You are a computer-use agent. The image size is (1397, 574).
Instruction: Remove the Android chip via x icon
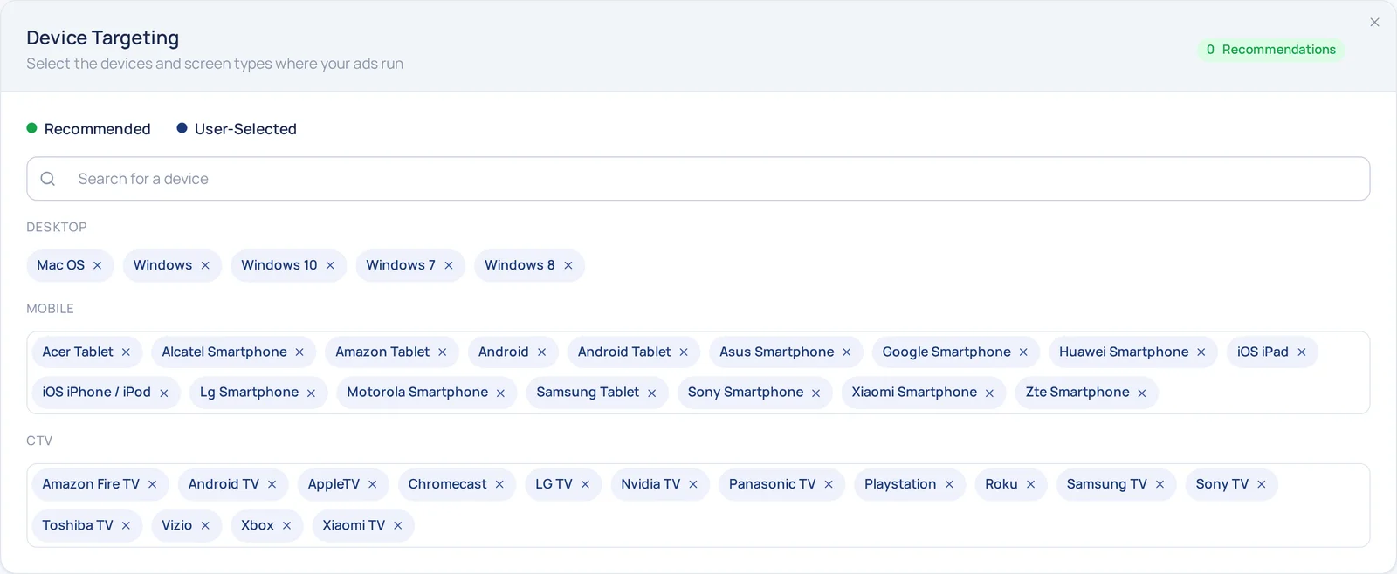click(x=542, y=352)
